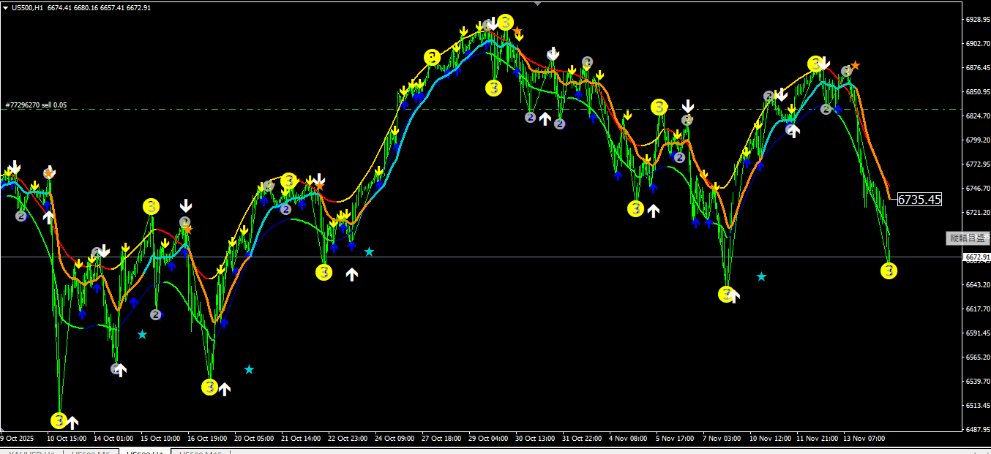Click the cyan star below the 10 Nov low

[x=761, y=276]
